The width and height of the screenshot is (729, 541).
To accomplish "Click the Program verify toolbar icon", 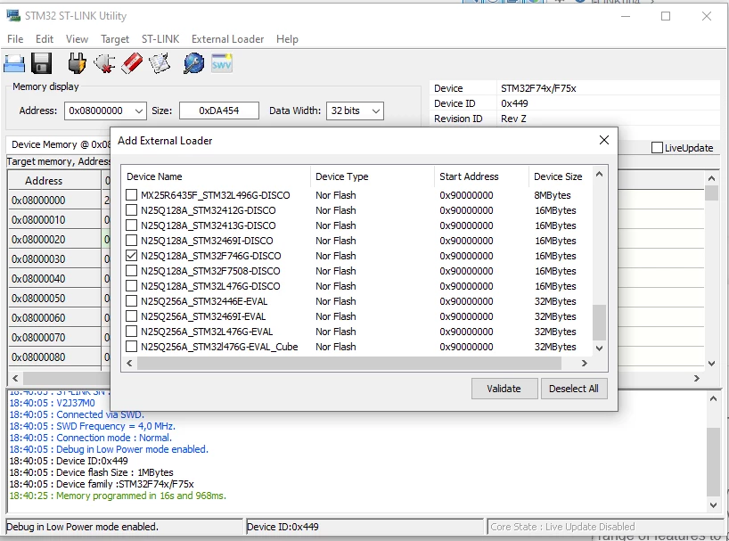I will tap(160, 63).
